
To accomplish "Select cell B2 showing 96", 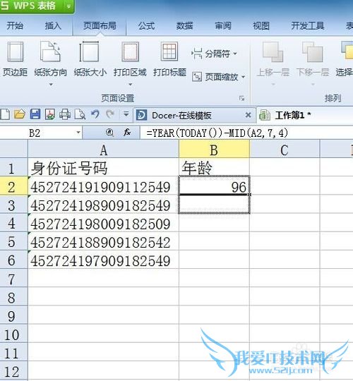I will point(214,186).
